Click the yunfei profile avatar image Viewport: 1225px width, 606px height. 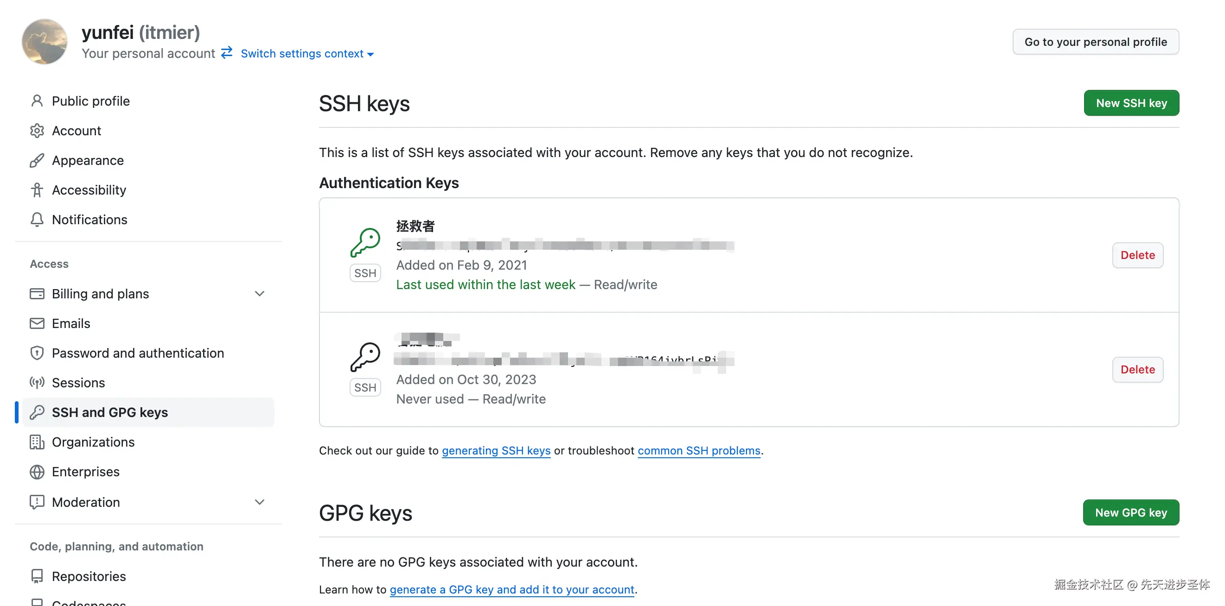point(44,42)
